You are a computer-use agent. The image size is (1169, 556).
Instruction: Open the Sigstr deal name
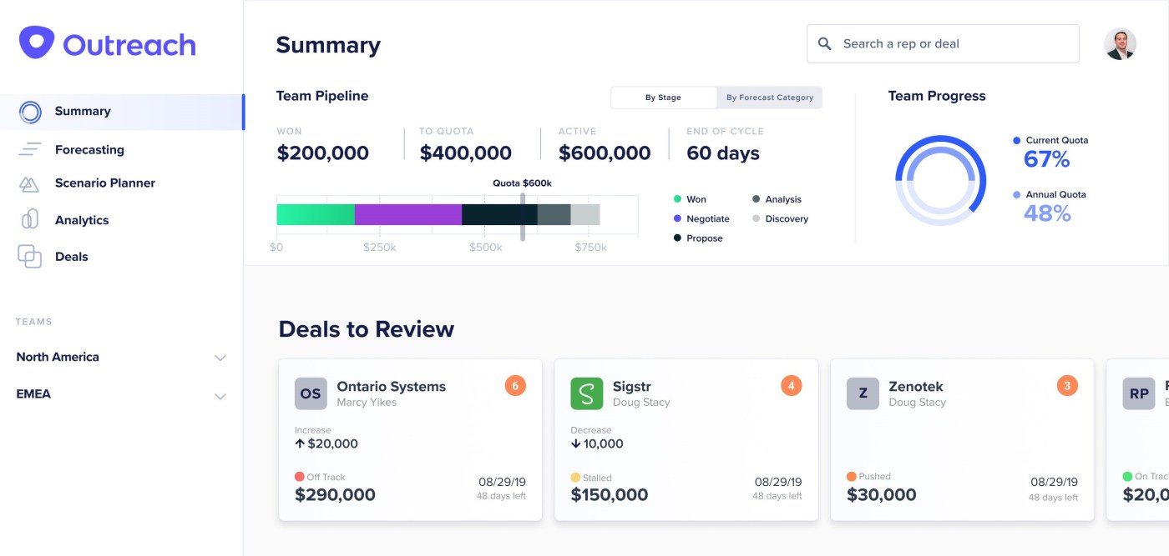pos(632,387)
